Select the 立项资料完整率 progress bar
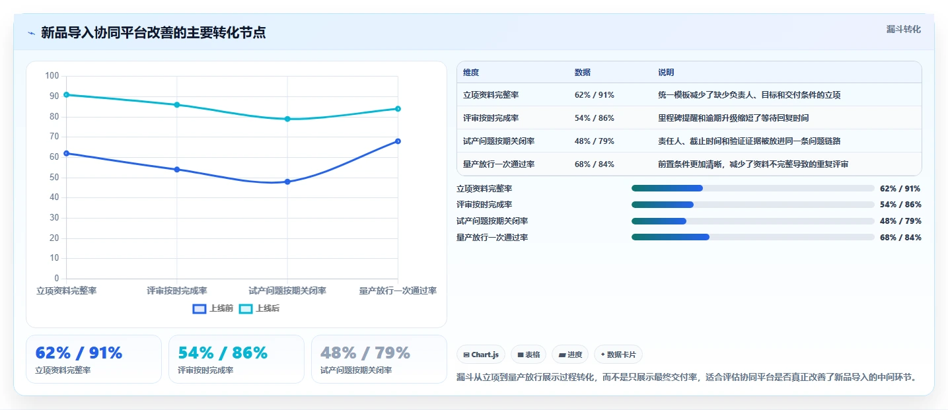948x410 pixels. point(753,188)
